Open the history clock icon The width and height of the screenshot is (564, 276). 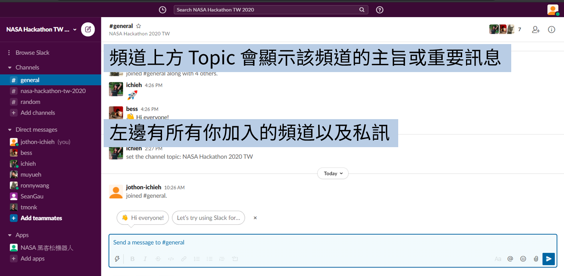click(x=162, y=10)
